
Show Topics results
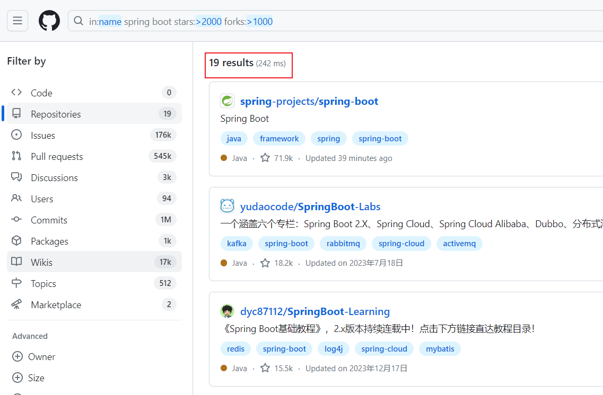94,283
